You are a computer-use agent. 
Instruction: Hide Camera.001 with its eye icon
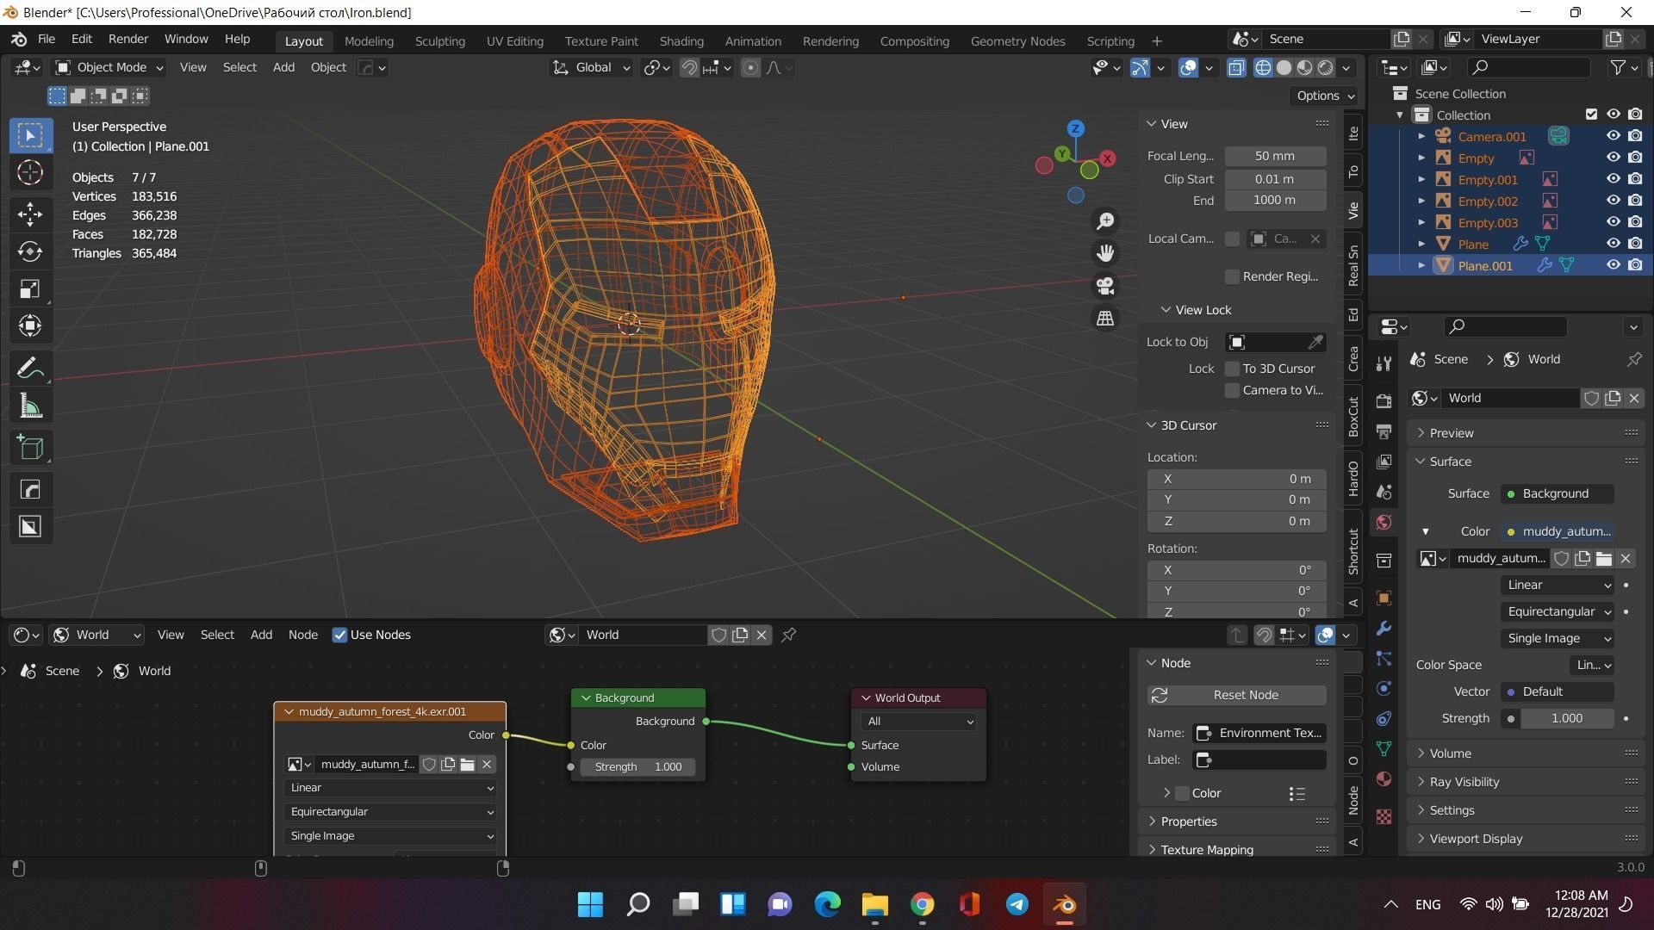1613,136
